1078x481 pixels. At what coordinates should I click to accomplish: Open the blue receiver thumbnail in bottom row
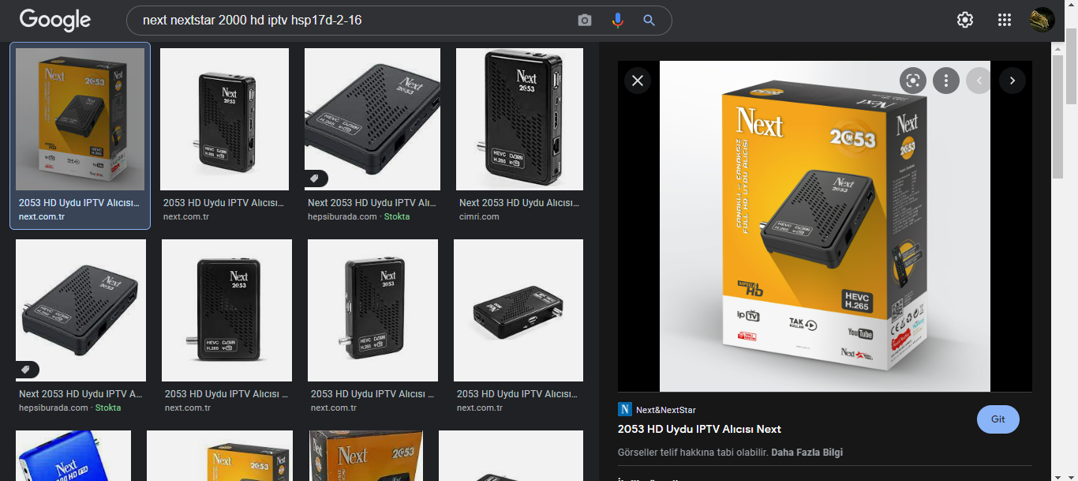(73, 456)
